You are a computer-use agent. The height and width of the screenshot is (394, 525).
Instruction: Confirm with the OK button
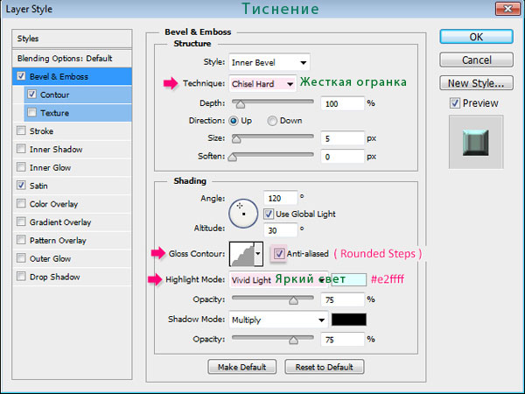tap(476, 37)
